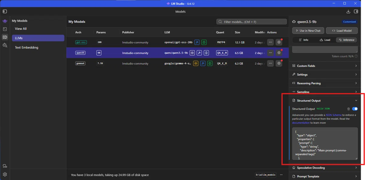365x180 pixels.
Task: Click the tool-use icon for gemma-4
Action: pos(203,64)
